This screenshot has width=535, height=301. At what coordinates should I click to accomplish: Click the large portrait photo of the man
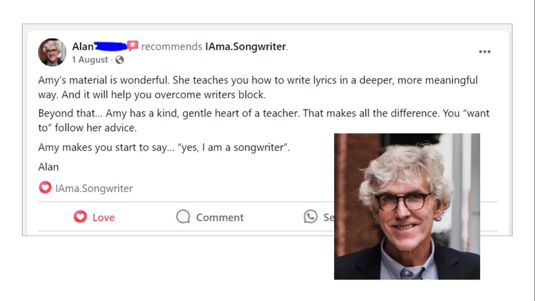pyautogui.click(x=407, y=206)
